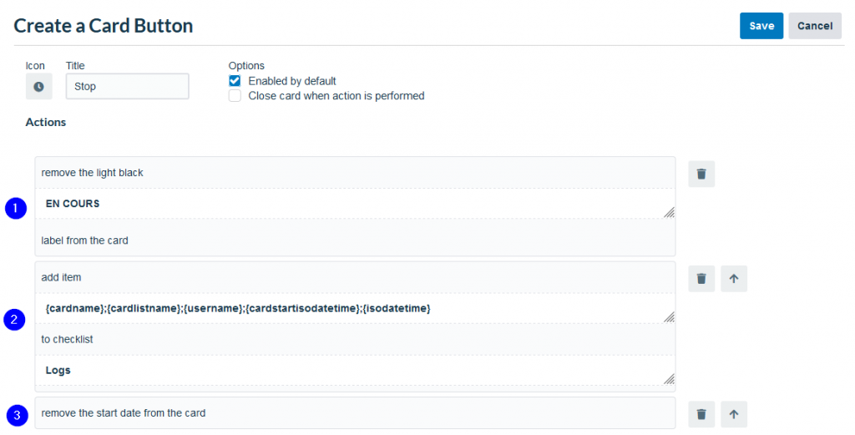Save the card button
The height and width of the screenshot is (435, 855).
point(761,26)
